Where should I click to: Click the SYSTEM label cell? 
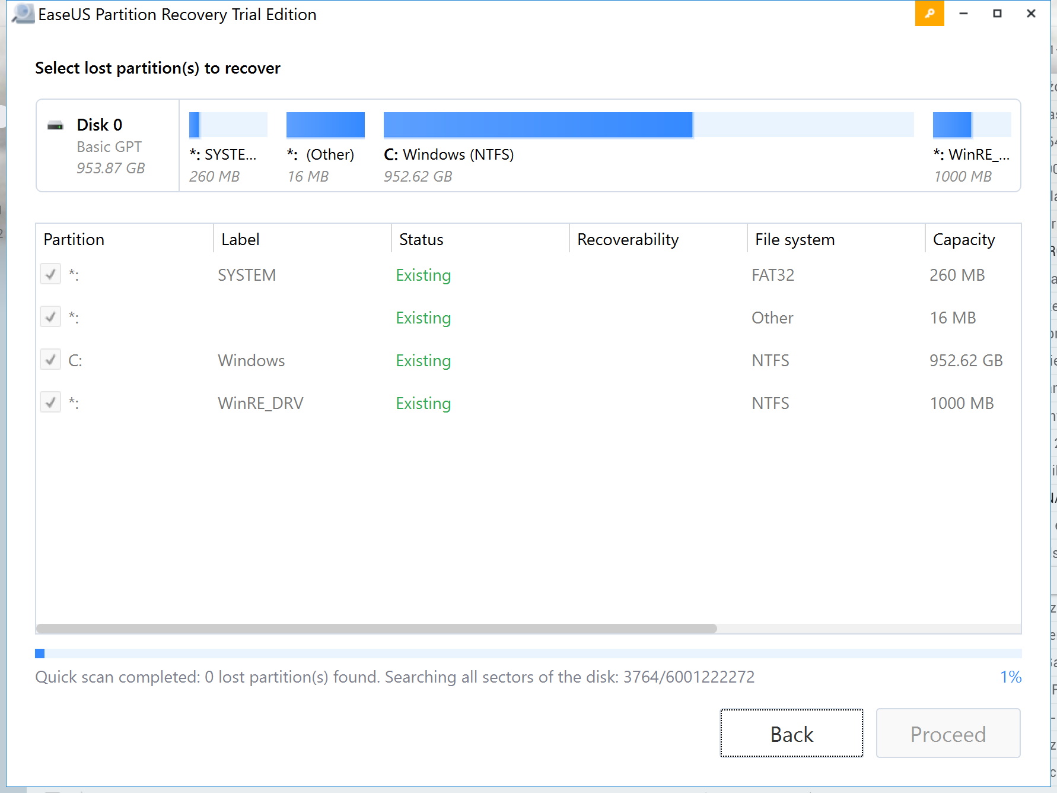247,275
